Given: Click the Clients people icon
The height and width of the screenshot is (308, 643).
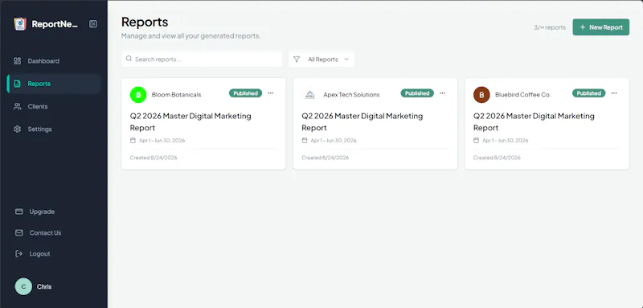Looking at the screenshot, I should [17, 106].
